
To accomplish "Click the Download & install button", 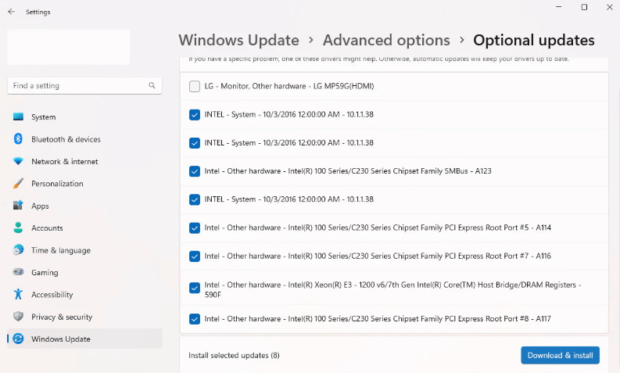I will [x=560, y=355].
